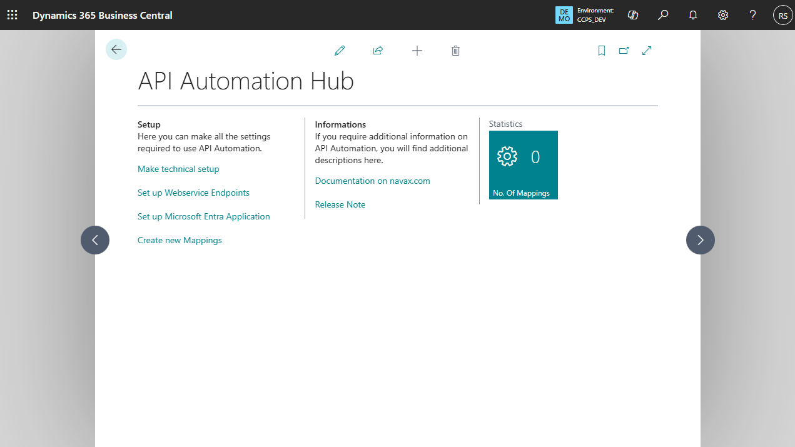
Task: Open page in a new window
Action: (624, 51)
